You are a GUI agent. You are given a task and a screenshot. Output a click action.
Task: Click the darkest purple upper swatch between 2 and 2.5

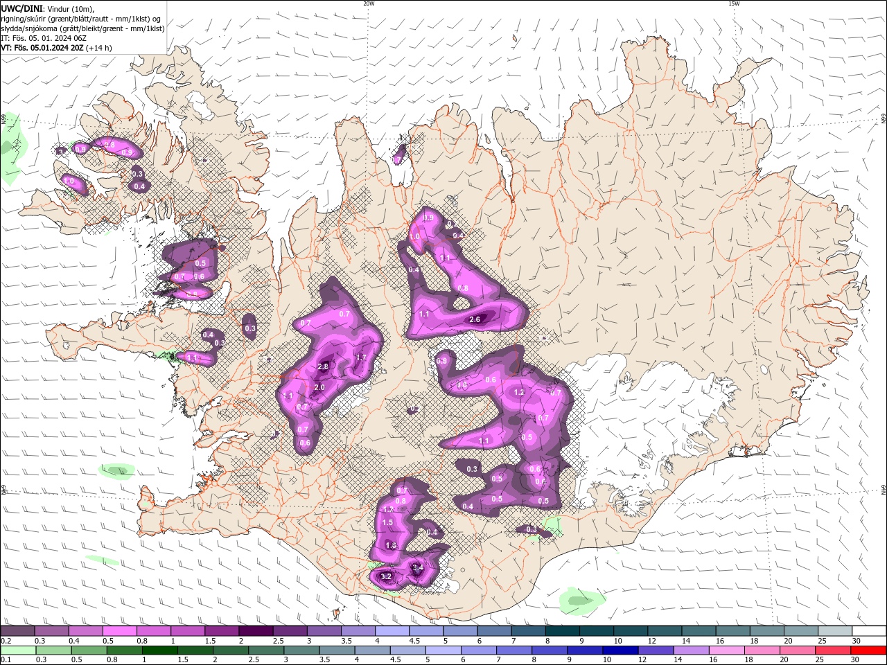click(256, 631)
